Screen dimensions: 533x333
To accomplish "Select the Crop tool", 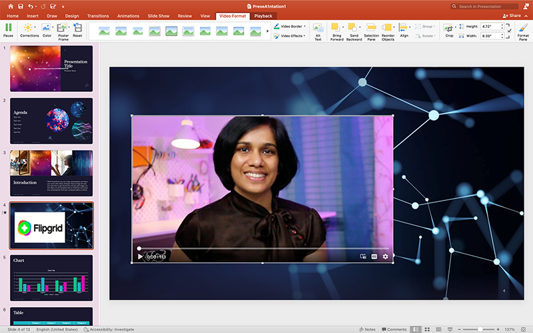I will click(x=449, y=30).
